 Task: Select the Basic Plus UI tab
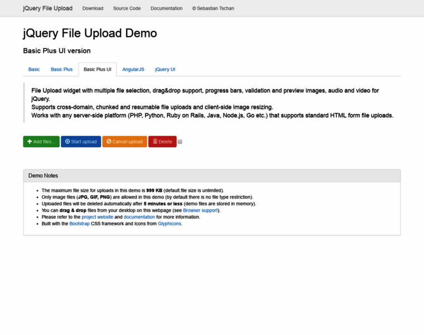pyautogui.click(x=97, y=69)
